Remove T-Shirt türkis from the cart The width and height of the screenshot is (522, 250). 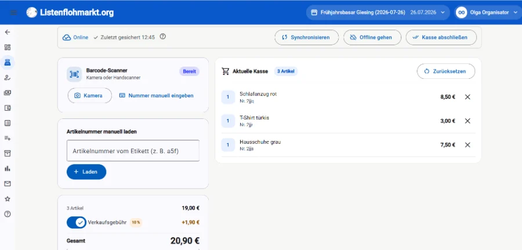467,121
